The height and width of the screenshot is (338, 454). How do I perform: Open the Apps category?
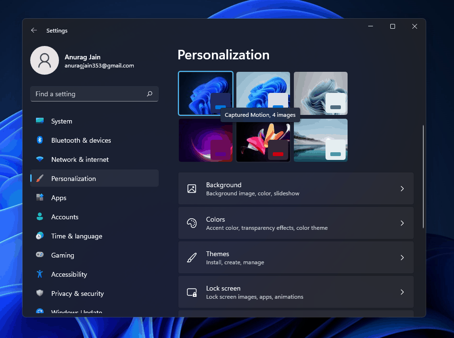coord(94,198)
